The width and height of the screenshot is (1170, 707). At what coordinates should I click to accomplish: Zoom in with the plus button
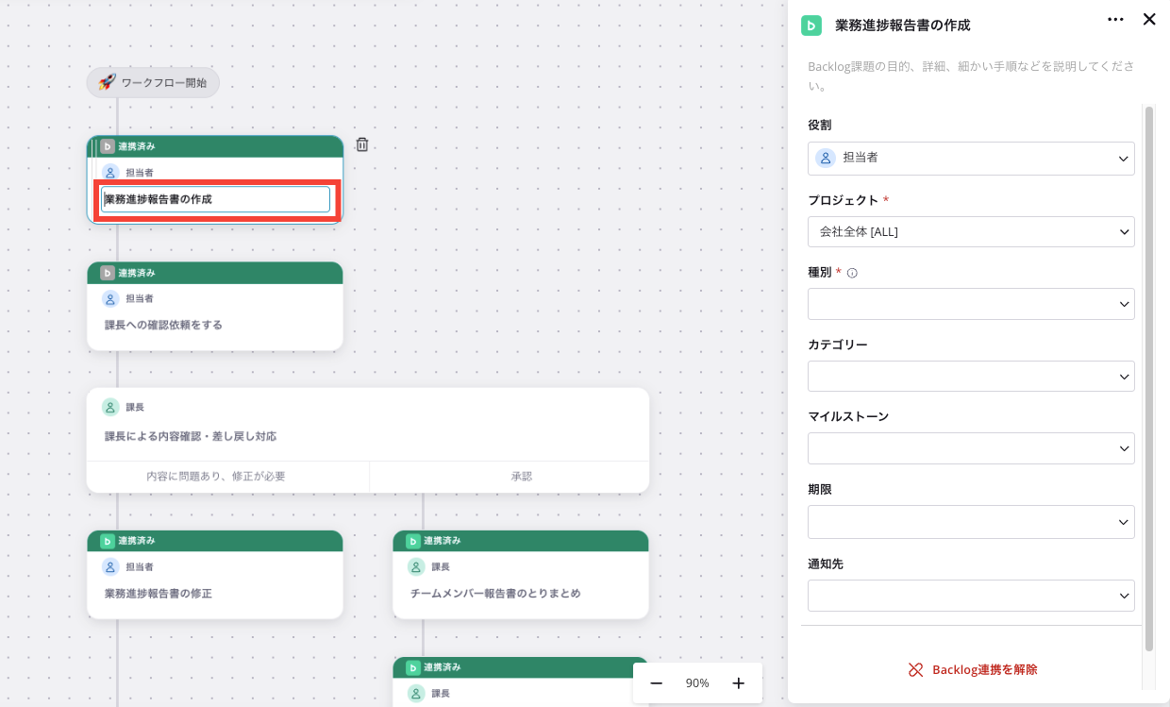(x=739, y=682)
